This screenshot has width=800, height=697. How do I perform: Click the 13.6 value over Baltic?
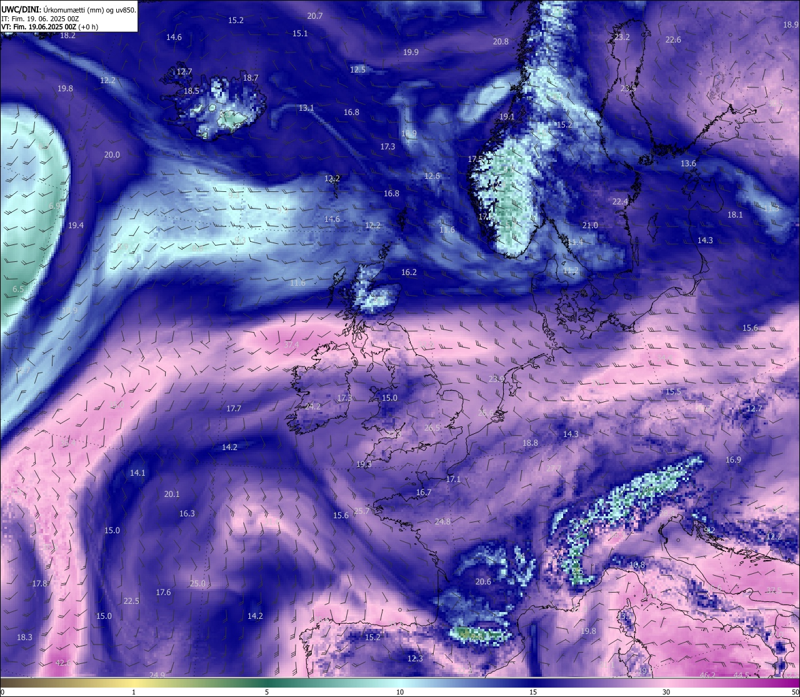pos(688,164)
